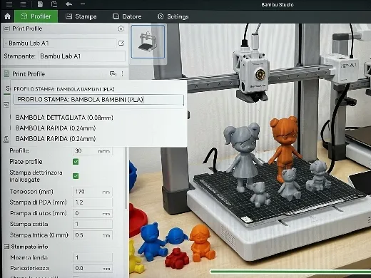
Task: Click the Stampa di PDA (mm) field
Action: click(93, 202)
